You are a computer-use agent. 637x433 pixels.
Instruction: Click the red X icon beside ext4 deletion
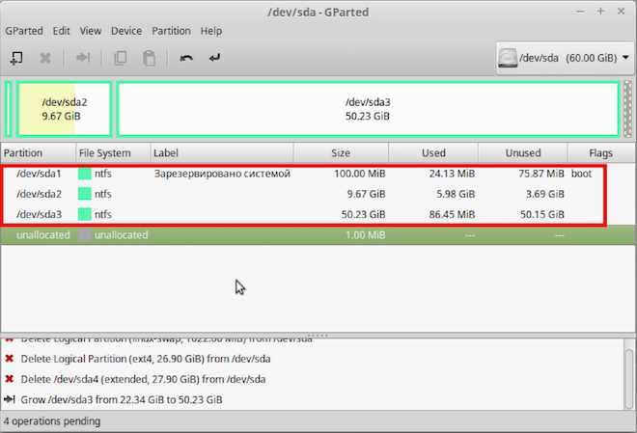[10, 359]
